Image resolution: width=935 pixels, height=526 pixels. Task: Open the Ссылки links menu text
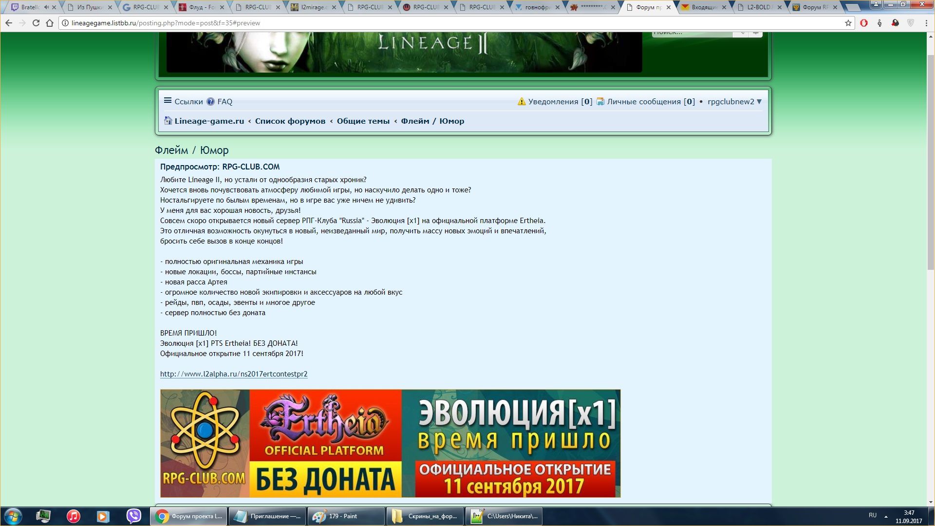tap(188, 101)
